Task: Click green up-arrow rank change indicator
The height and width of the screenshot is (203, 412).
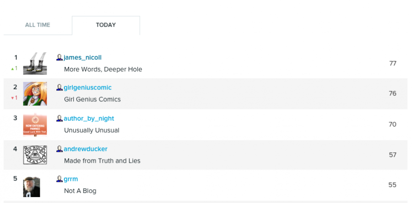Action: 14,68
